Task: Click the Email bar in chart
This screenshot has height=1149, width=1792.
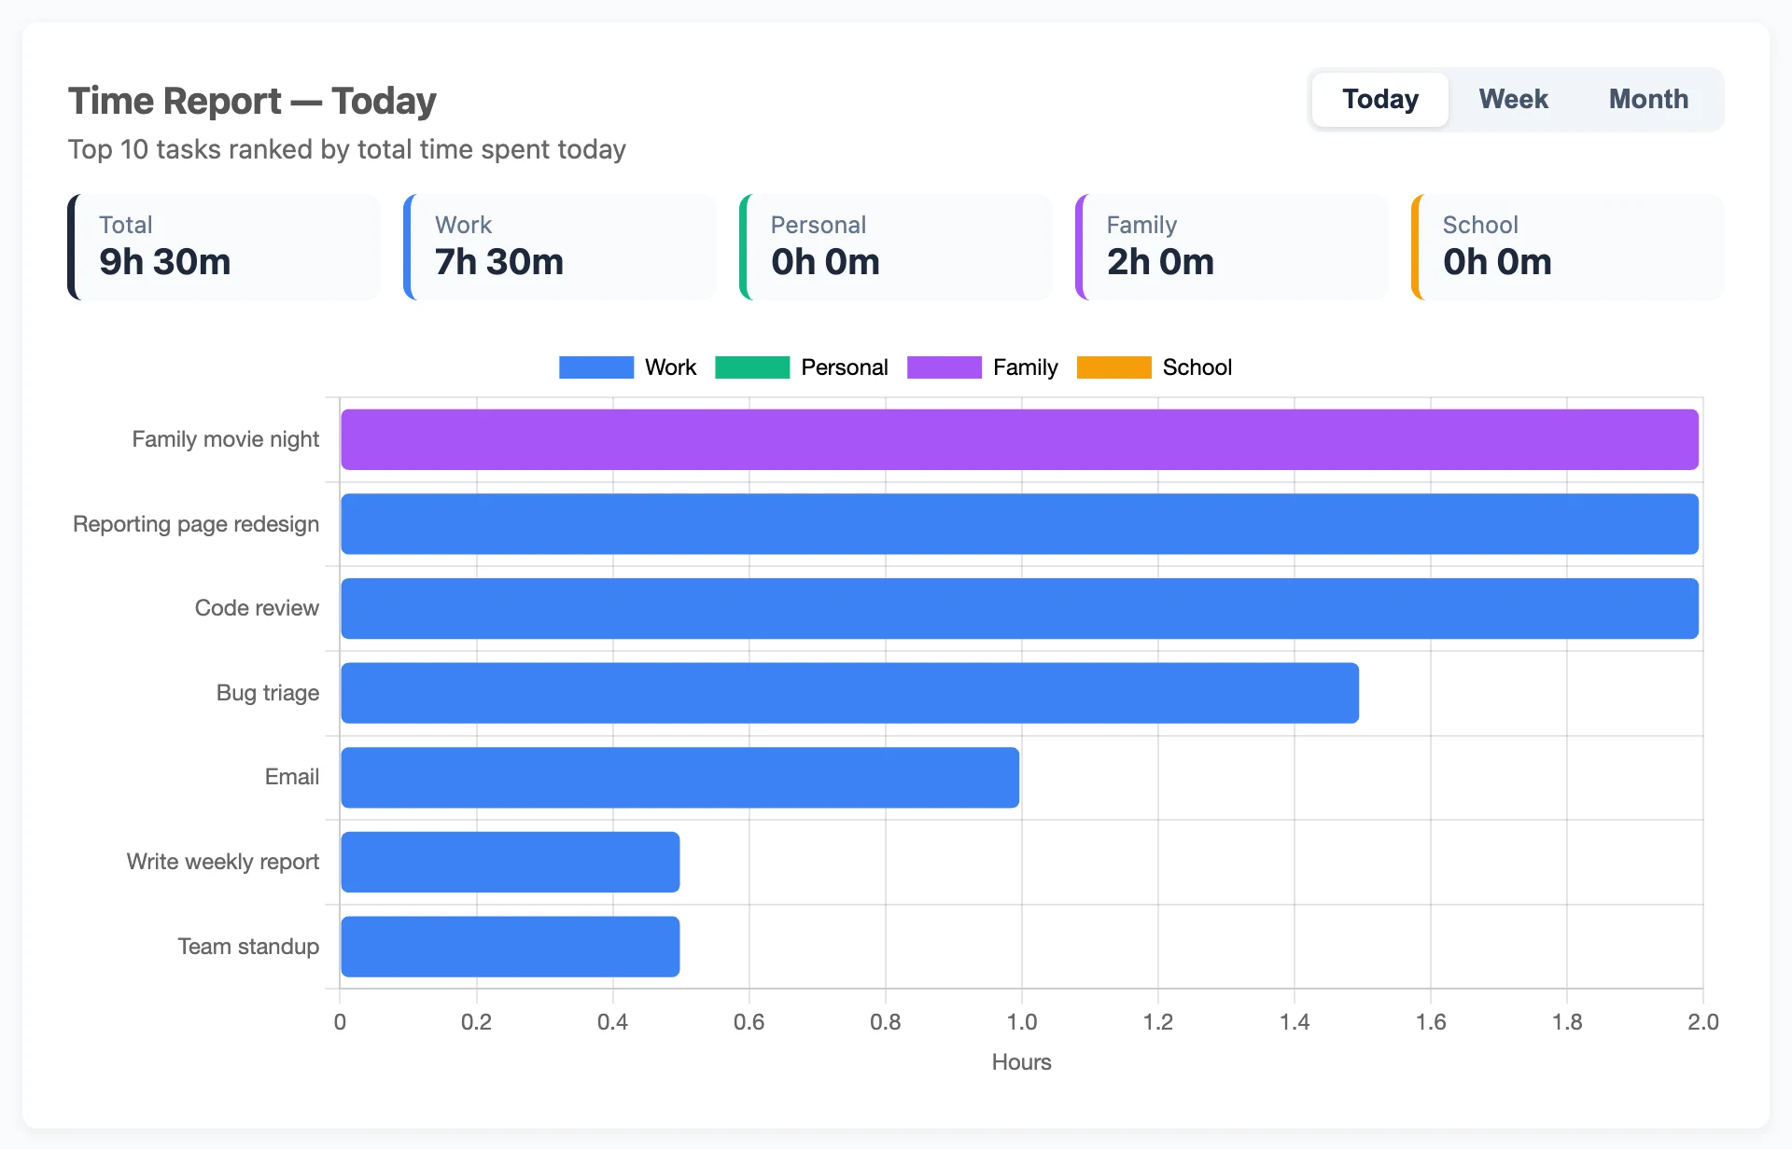Action: pyautogui.click(x=679, y=777)
